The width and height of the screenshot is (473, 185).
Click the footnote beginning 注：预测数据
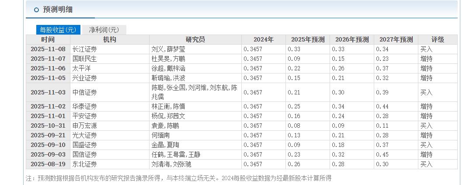[178, 178]
